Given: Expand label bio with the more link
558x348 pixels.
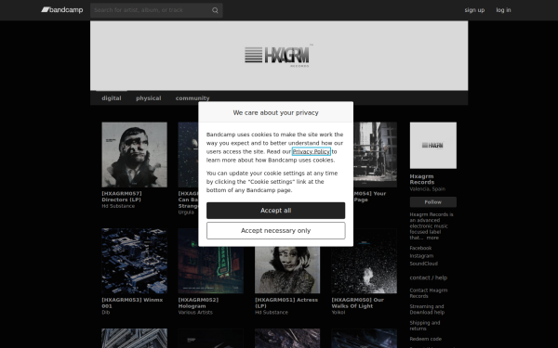Looking at the screenshot, I should [x=432, y=238].
